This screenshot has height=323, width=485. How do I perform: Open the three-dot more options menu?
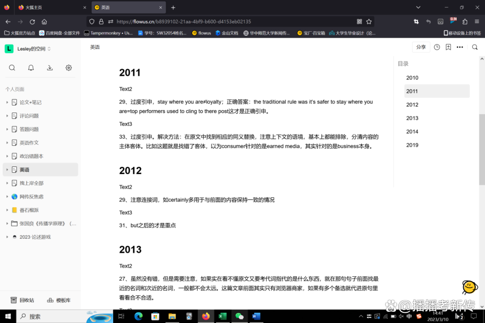pos(460,47)
